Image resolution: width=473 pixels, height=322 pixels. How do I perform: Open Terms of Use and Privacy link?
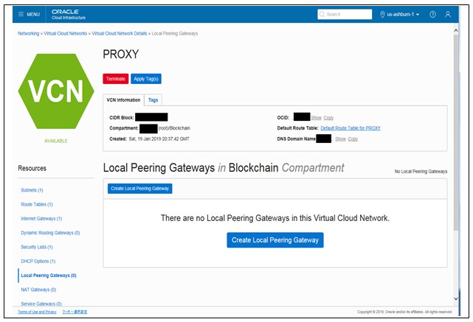(37, 312)
